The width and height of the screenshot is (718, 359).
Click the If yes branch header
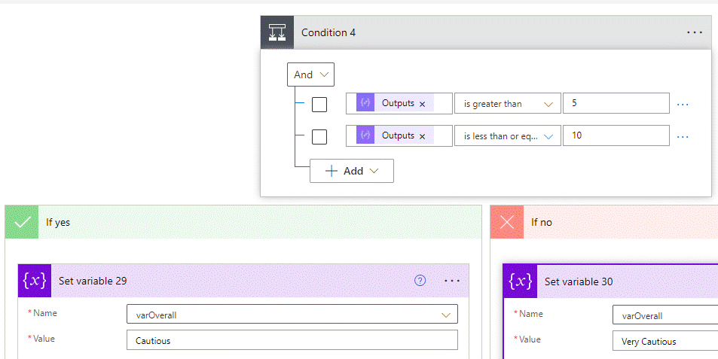[243, 223]
